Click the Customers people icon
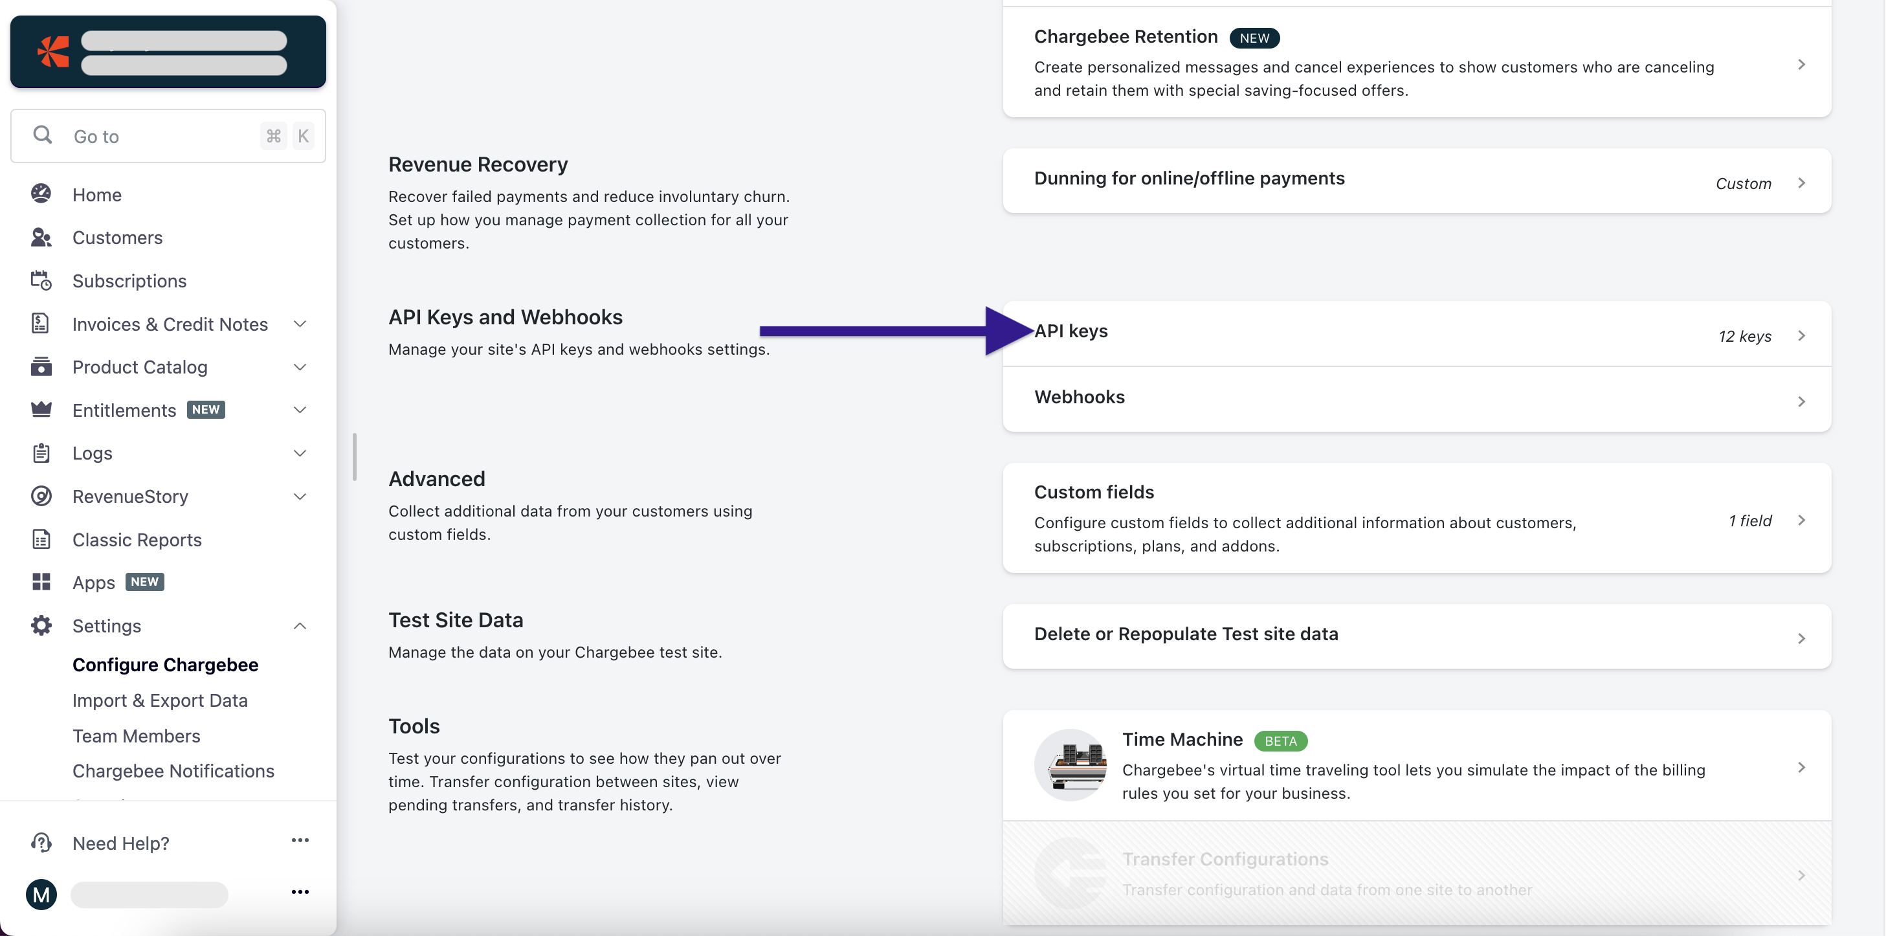The width and height of the screenshot is (1886, 936). point(41,238)
